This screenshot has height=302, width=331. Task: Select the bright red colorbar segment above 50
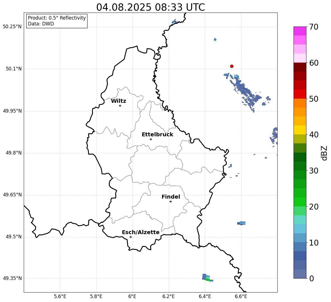[x=300, y=94]
